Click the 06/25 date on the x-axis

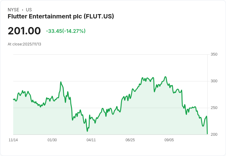(130, 140)
